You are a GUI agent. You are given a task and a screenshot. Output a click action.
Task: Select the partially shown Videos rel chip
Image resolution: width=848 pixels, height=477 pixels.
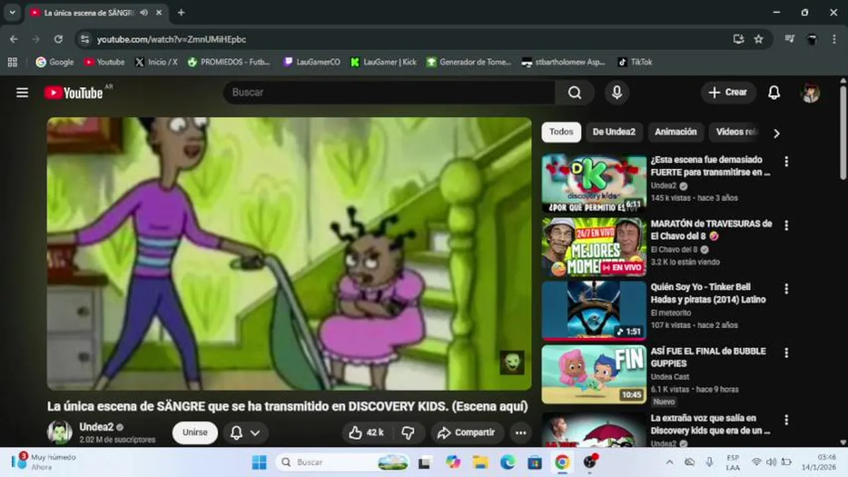(x=736, y=132)
